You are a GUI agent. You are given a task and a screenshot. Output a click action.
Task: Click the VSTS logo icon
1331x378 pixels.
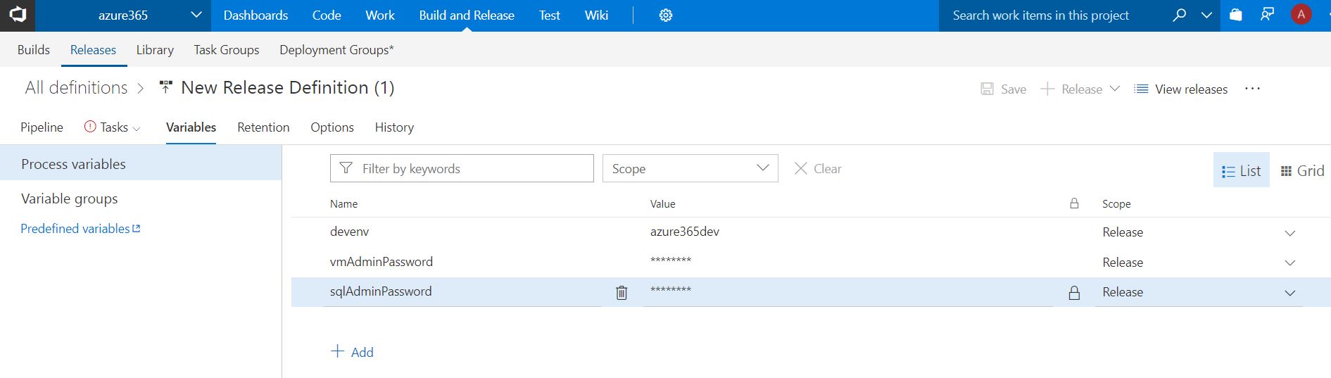tap(17, 15)
